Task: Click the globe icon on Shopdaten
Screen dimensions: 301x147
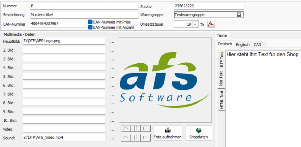Action: point(199,130)
